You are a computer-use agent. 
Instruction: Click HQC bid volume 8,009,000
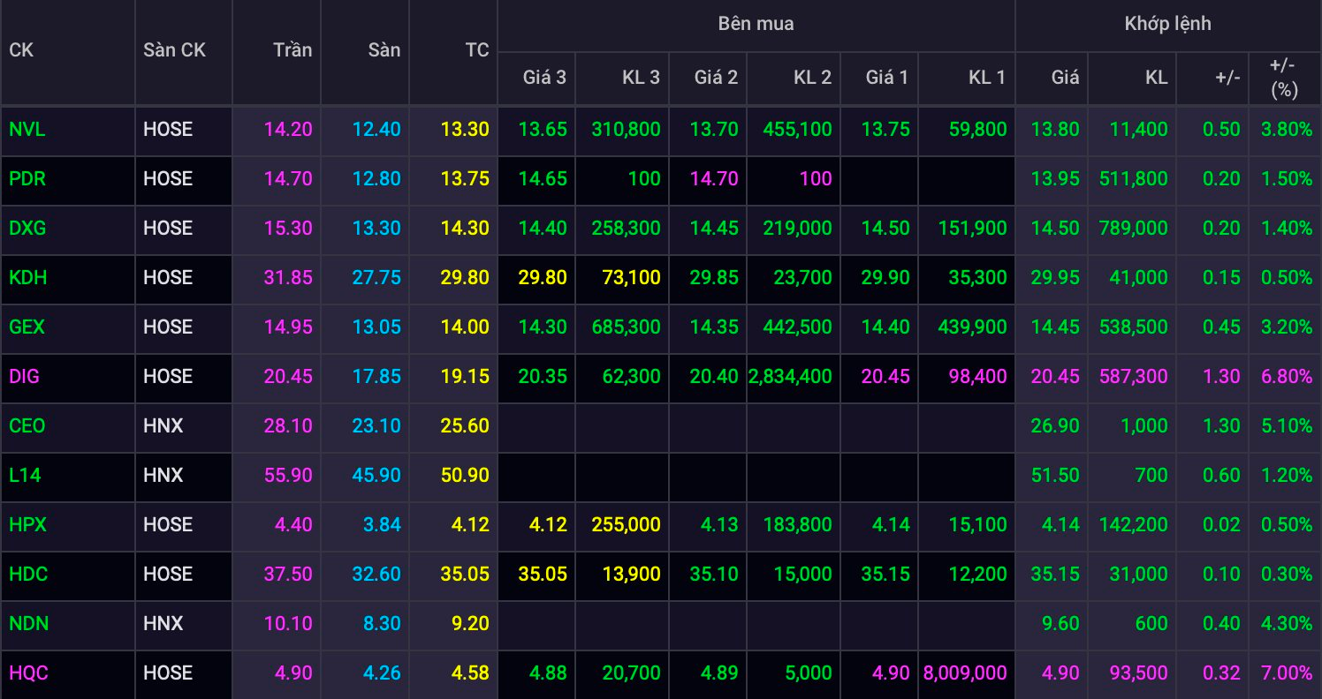pos(965,673)
